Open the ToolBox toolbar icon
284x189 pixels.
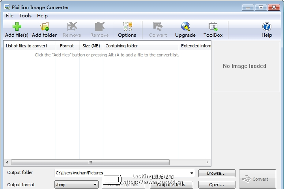pos(213,27)
